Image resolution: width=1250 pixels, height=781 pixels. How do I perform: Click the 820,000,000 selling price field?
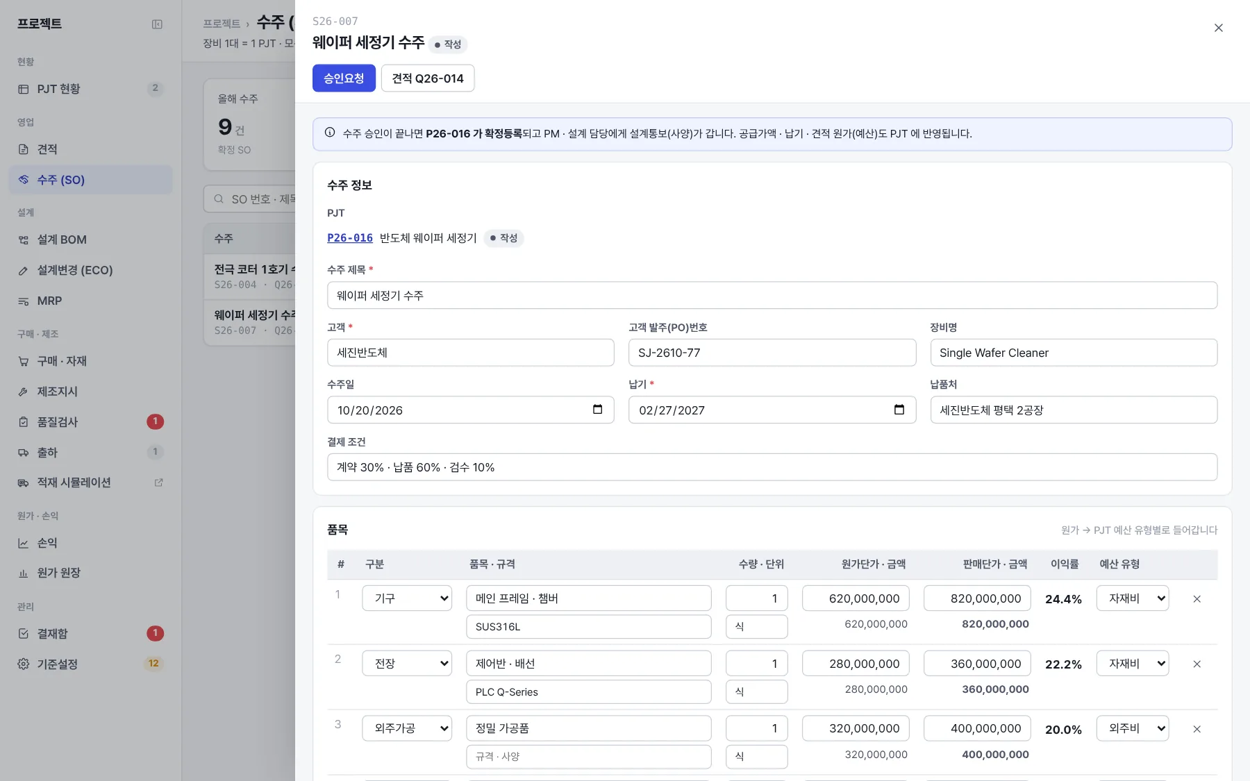click(x=977, y=598)
